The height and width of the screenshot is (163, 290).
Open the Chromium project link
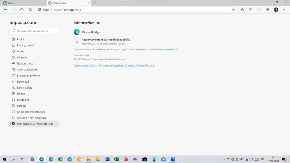(140, 50)
